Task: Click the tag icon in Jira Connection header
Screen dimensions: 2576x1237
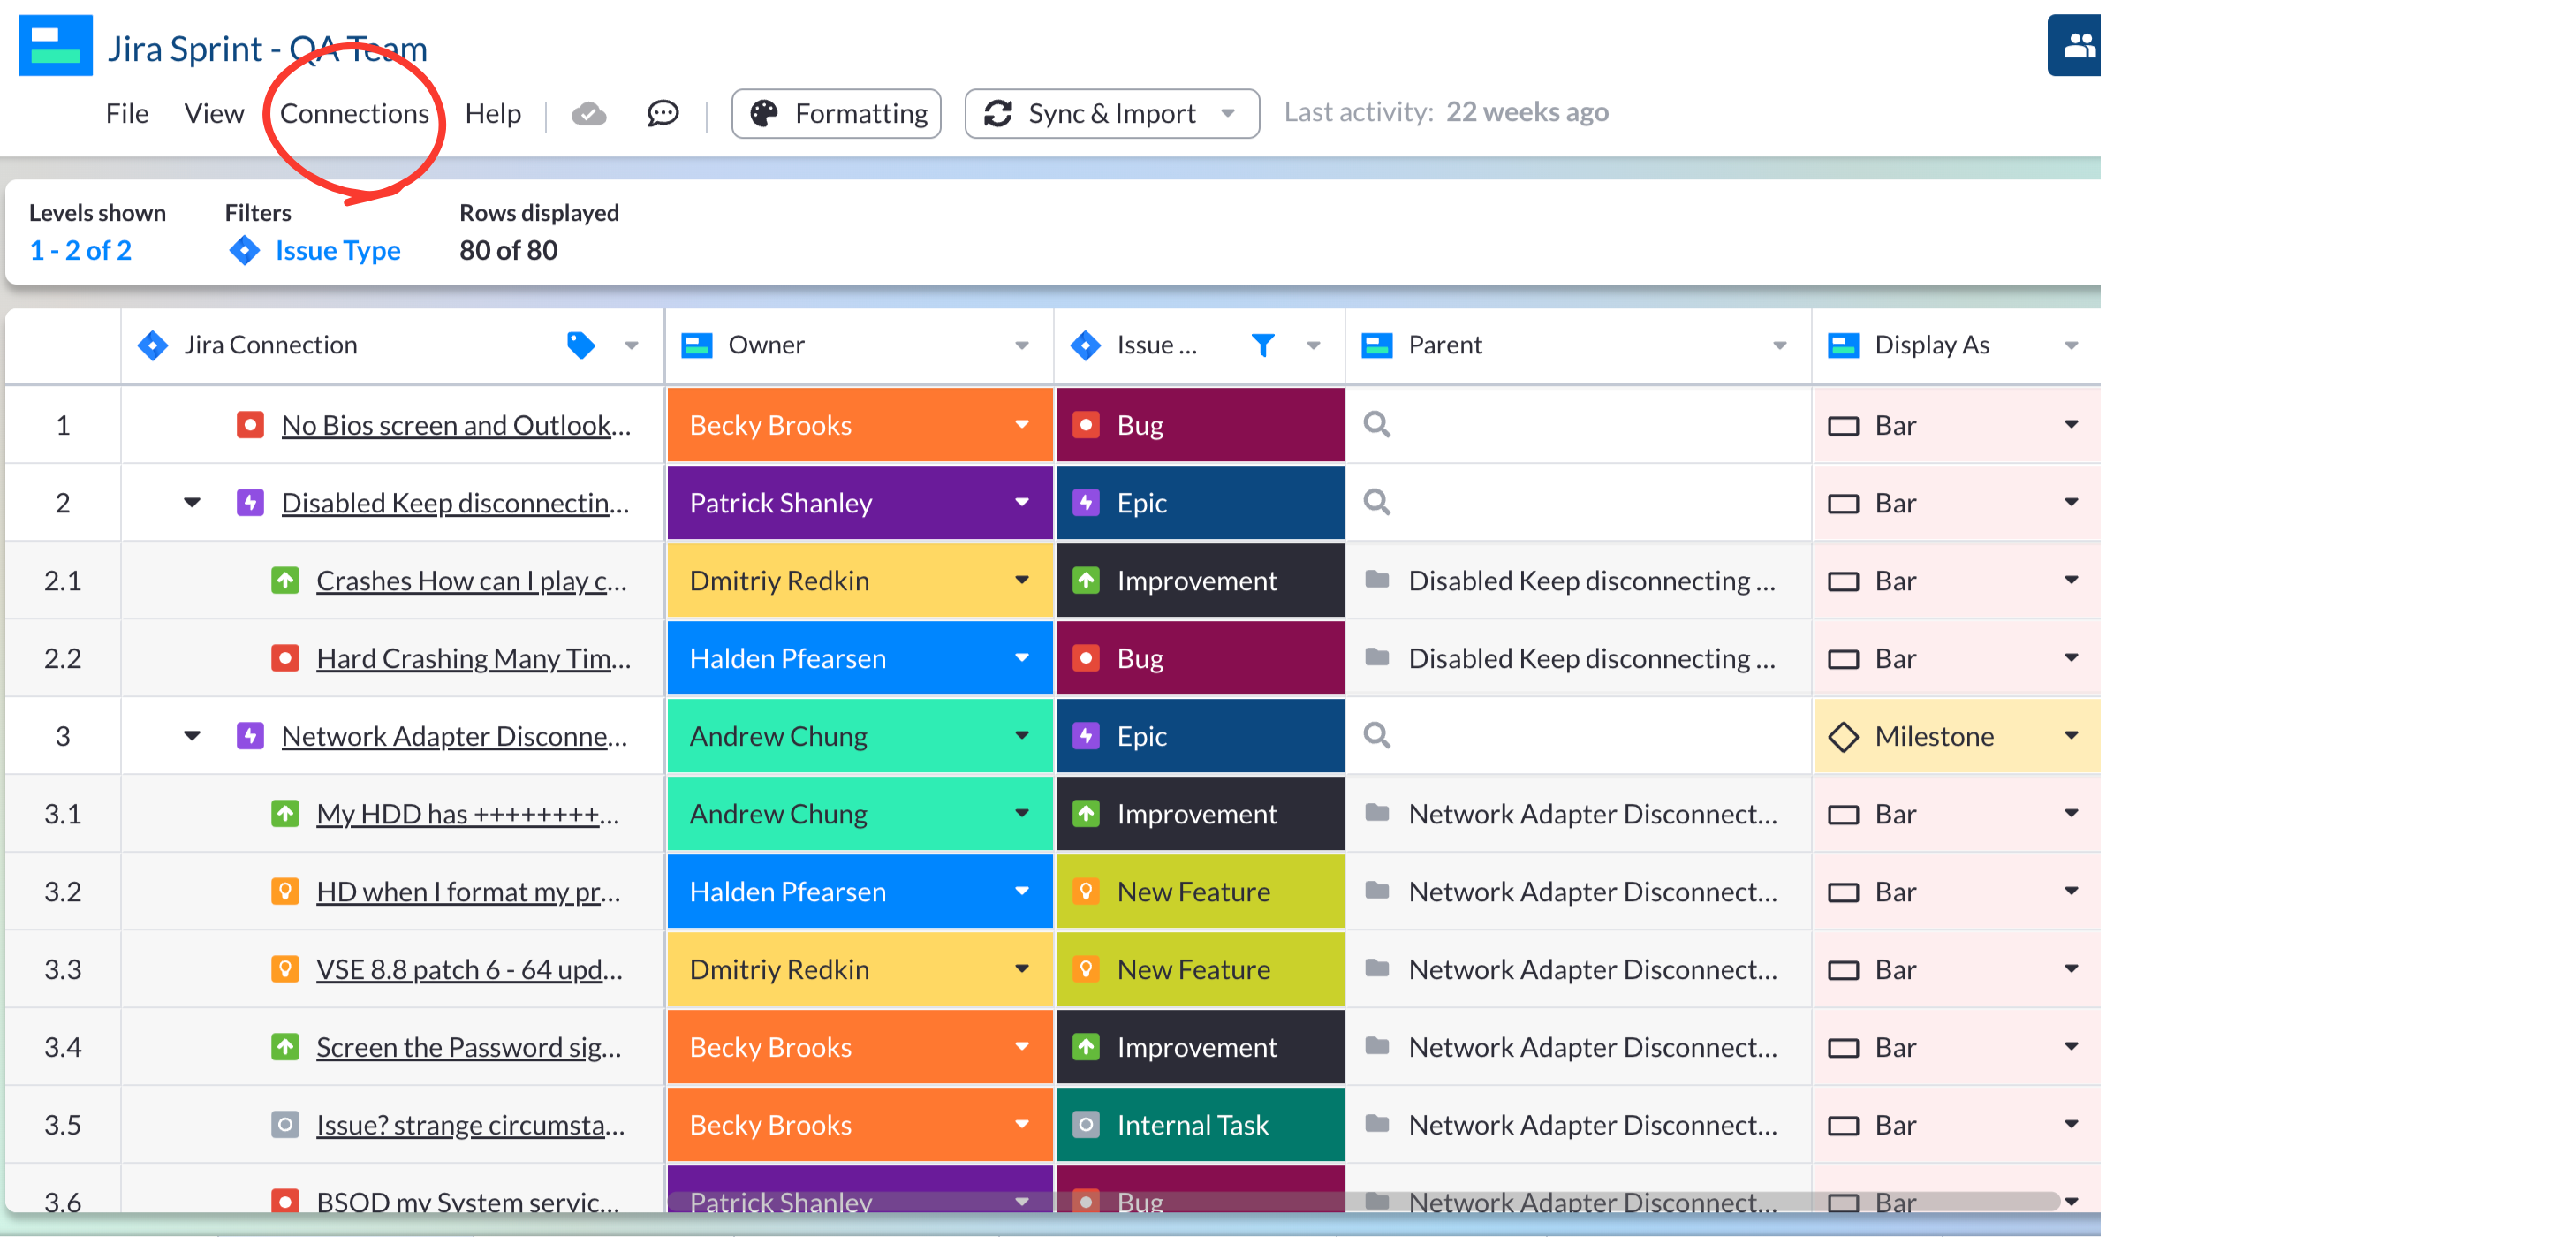Action: click(580, 345)
